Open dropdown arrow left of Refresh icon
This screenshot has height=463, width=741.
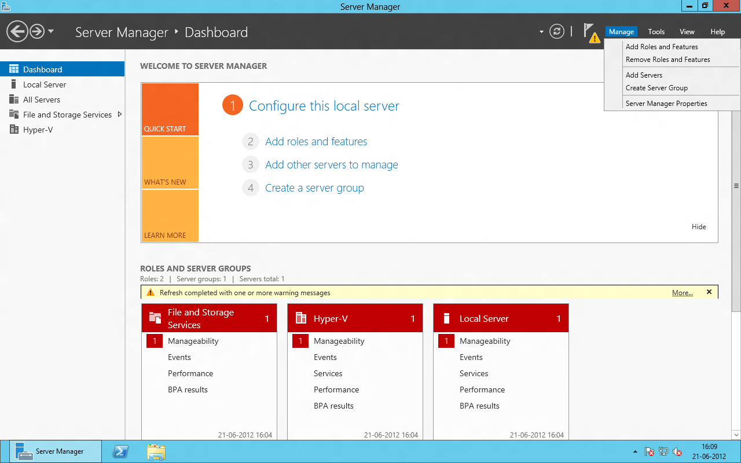[x=542, y=32]
